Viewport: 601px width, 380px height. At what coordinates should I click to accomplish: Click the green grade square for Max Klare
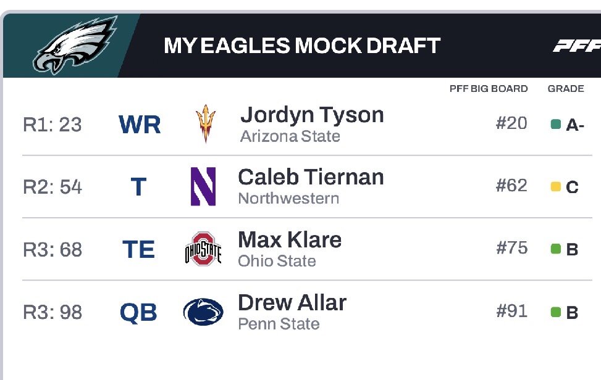point(555,249)
